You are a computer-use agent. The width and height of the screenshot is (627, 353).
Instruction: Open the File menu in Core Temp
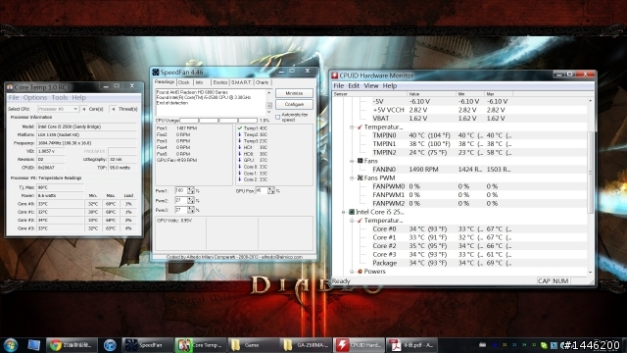(x=14, y=98)
